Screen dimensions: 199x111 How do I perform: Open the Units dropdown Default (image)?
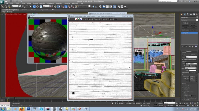[x=191, y=64]
